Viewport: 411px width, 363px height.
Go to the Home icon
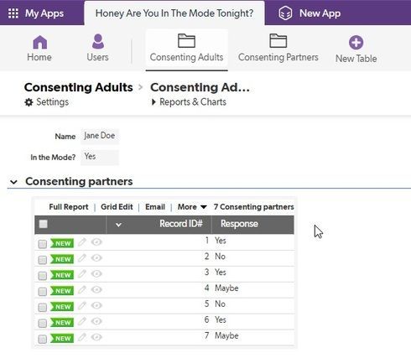click(x=39, y=42)
